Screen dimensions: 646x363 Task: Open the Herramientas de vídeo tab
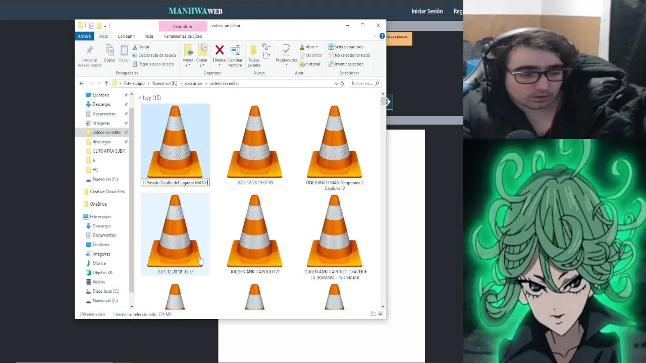click(x=183, y=36)
